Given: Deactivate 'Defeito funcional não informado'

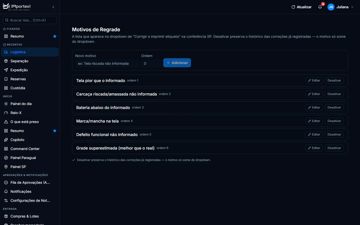Looking at the screenshot, I should (334, 134).
